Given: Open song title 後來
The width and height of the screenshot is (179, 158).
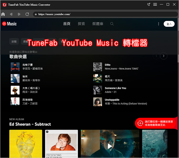Looking at the screenshot, I should pos(25,76).
